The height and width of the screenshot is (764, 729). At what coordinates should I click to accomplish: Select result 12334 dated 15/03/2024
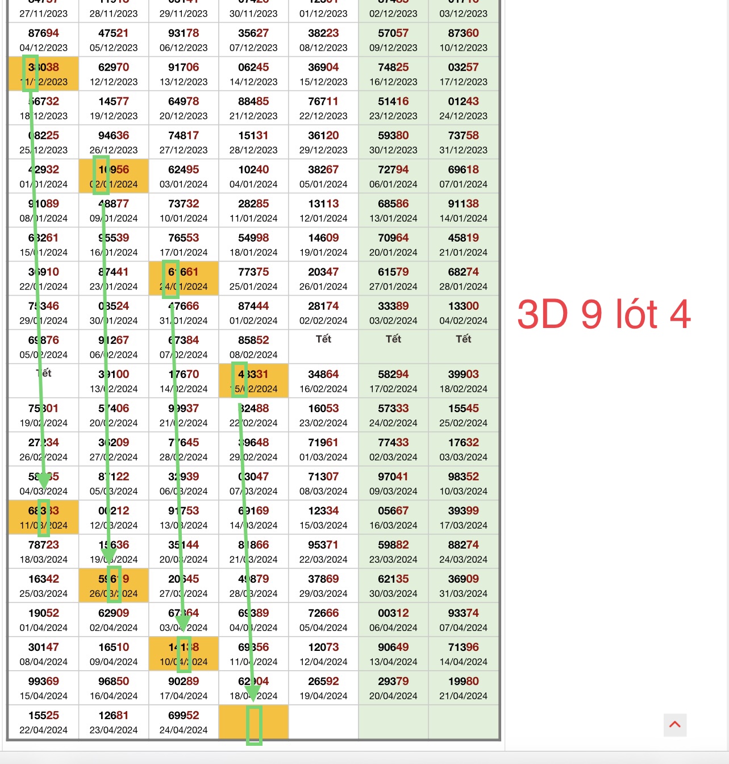[x=323, y=517]
